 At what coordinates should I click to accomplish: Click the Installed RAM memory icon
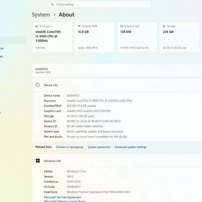[x=79, y=26]
